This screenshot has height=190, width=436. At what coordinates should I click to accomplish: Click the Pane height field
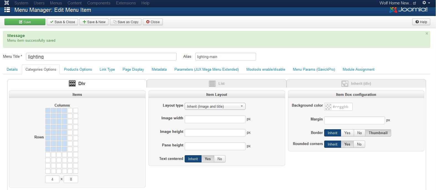215,146
